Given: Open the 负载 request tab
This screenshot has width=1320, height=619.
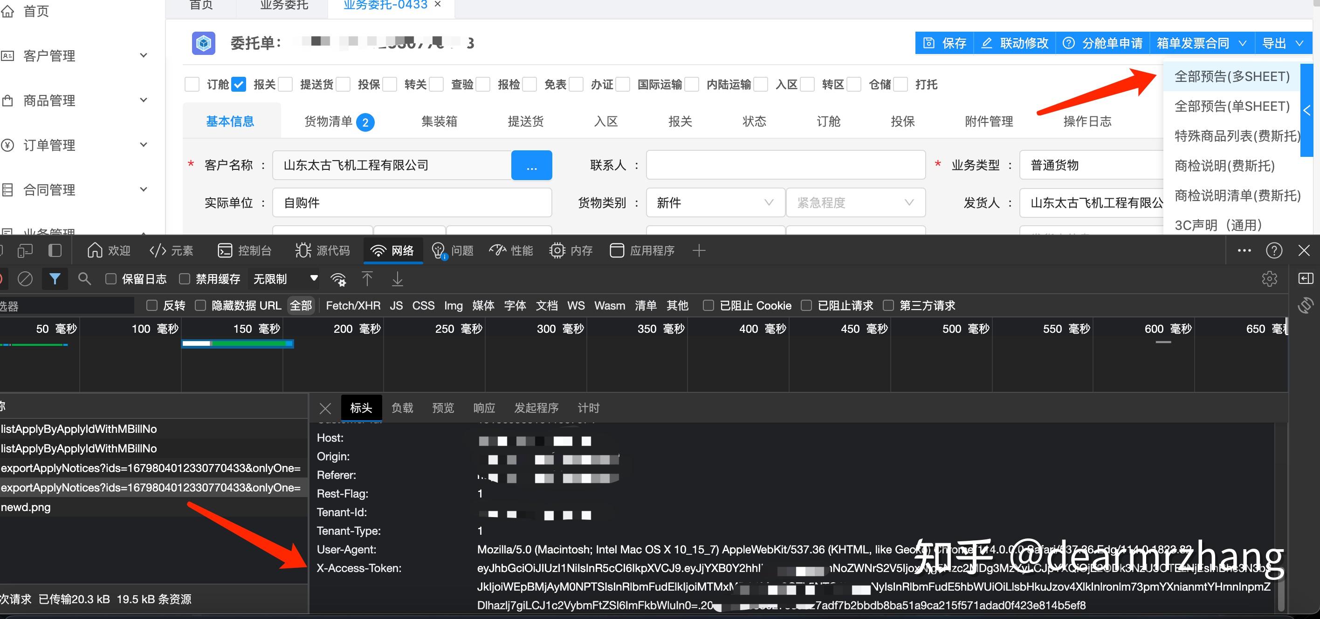Looking at the screenshot, I should coord(402,408).
